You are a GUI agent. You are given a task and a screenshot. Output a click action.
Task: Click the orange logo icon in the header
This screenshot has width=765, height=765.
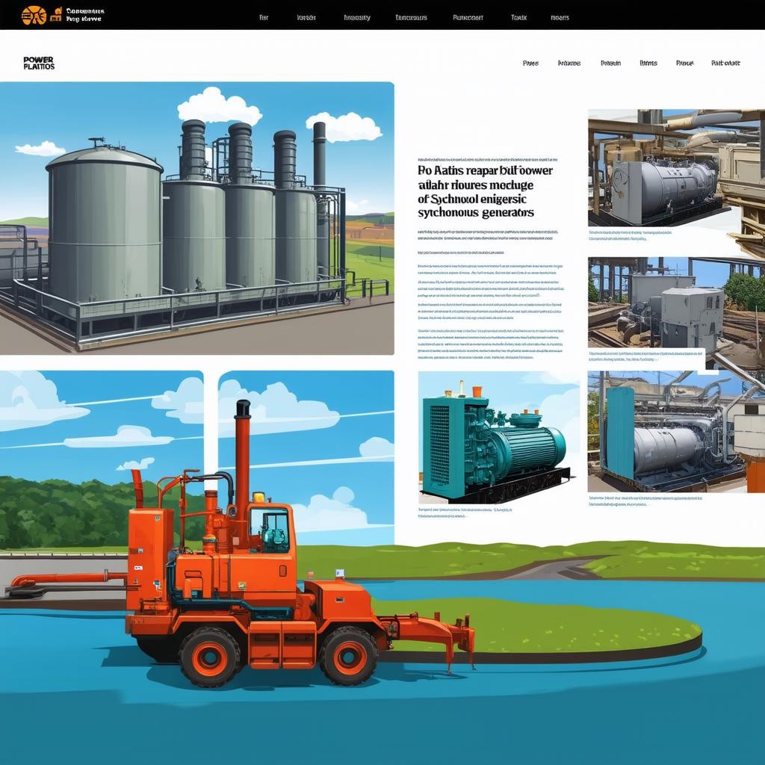pyautogui.click(x=34, y=14)
